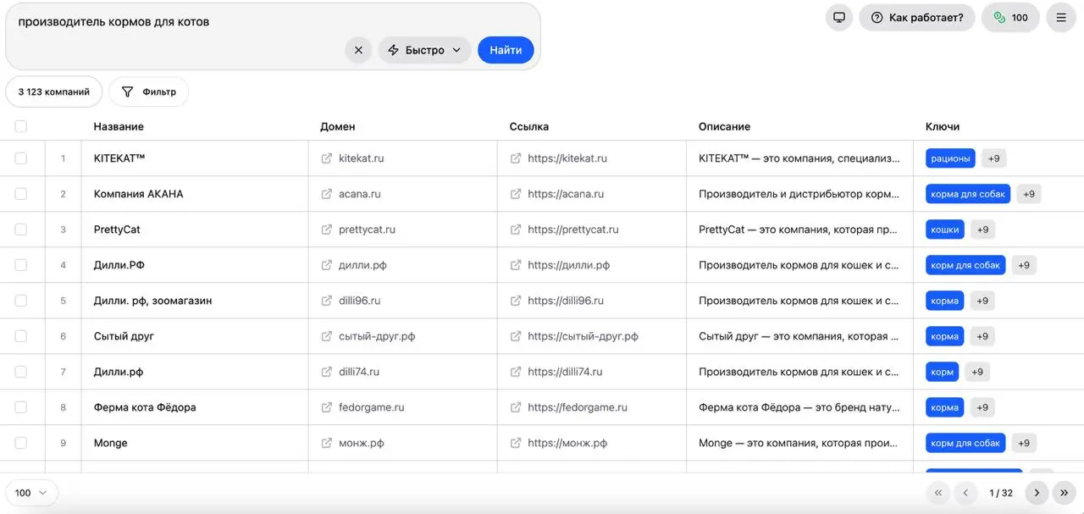Open external link icon for сытый-друг.рф domain
Viewport: 1084px width, 514px height.
(327, 336)
